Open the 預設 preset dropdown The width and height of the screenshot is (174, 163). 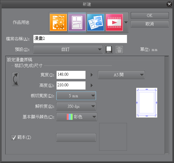point(68,50)
